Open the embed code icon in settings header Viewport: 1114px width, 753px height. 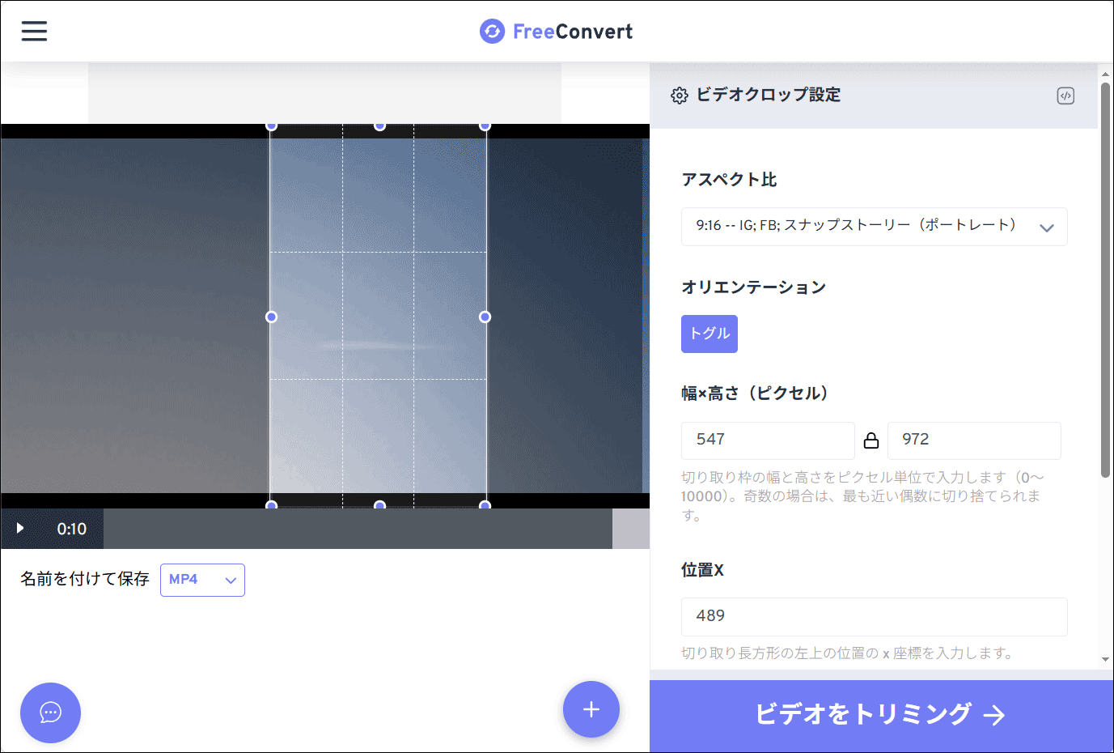coord(1065,96)
